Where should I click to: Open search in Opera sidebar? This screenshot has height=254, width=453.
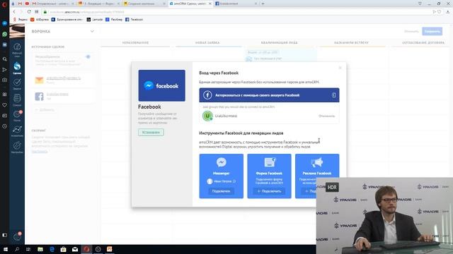click(x=5, y=59)
